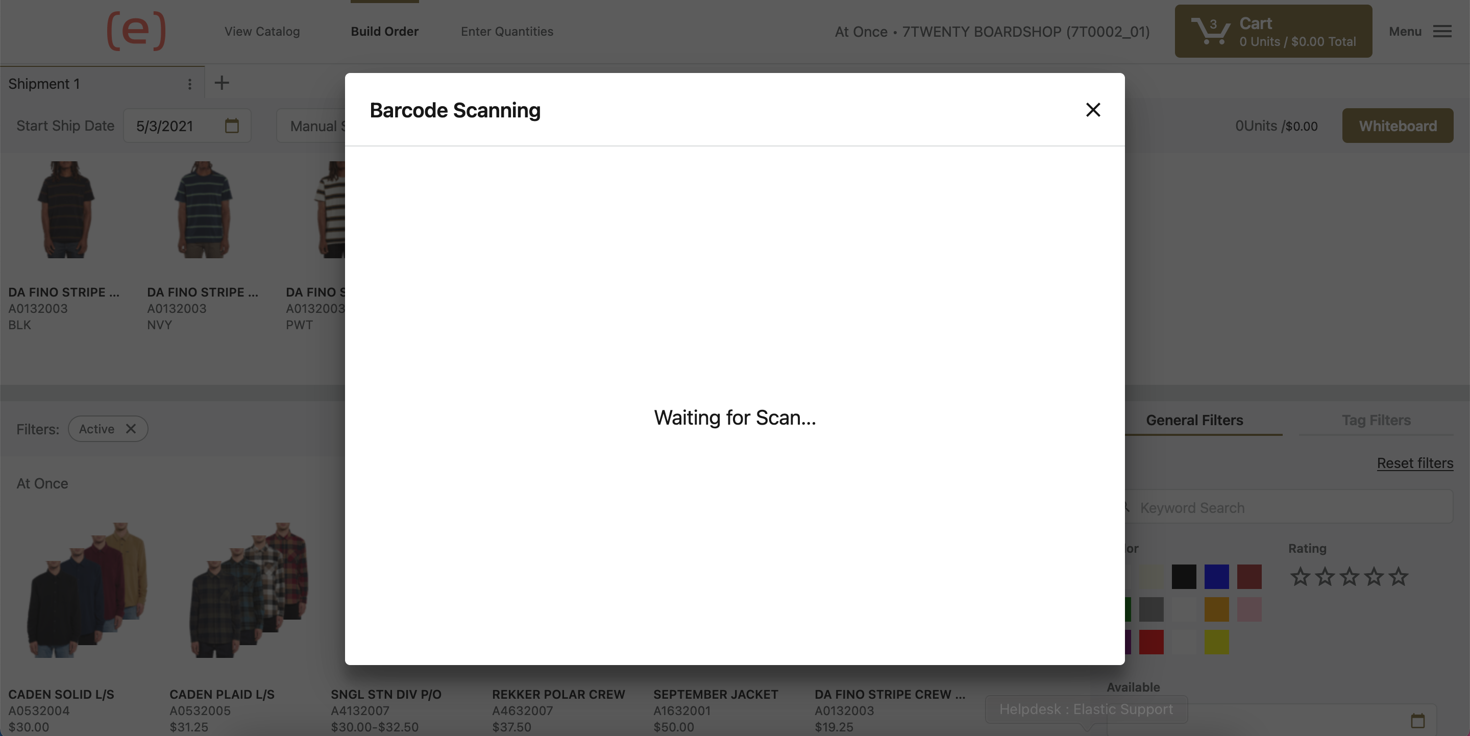Click the Whiteboard button
Viewport: 1470px width, 736px height.
[x=1397, y=126]
